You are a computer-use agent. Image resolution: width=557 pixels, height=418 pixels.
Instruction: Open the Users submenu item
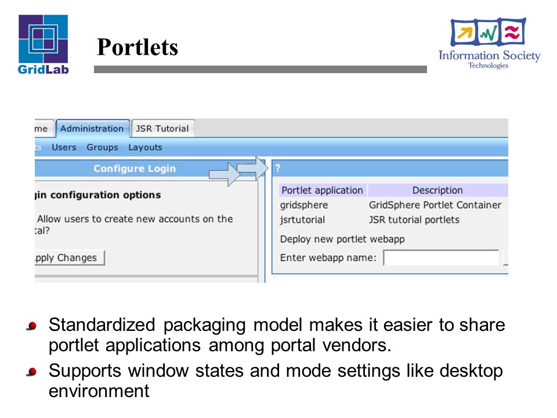64,147
